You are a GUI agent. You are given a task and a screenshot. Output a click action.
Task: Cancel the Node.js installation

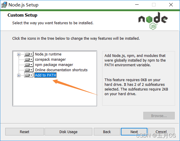click(161, 132)
